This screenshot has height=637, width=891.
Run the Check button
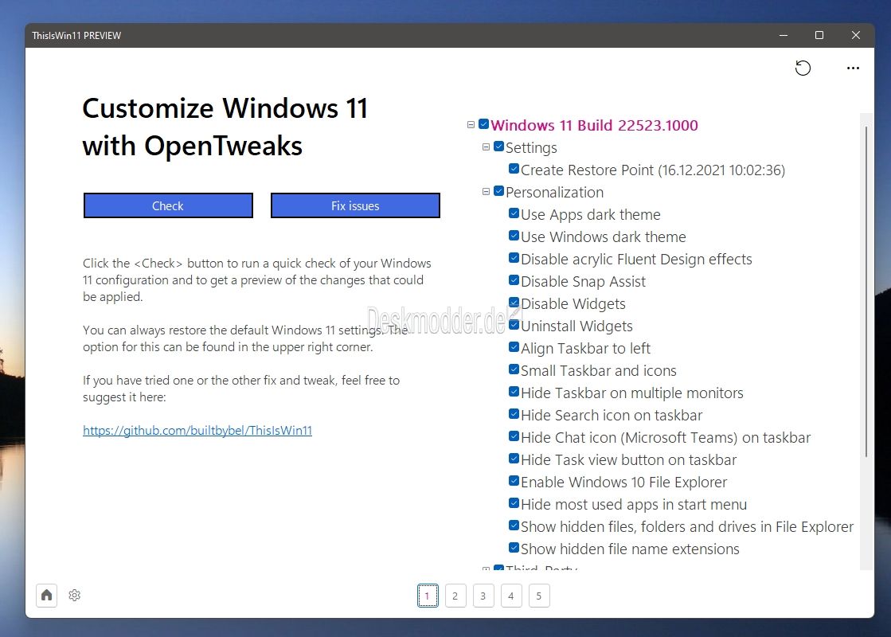click(x=168, y=205)
